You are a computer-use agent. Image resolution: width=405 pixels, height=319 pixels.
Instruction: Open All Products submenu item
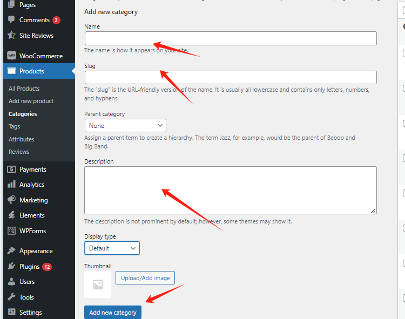[24, 89]
